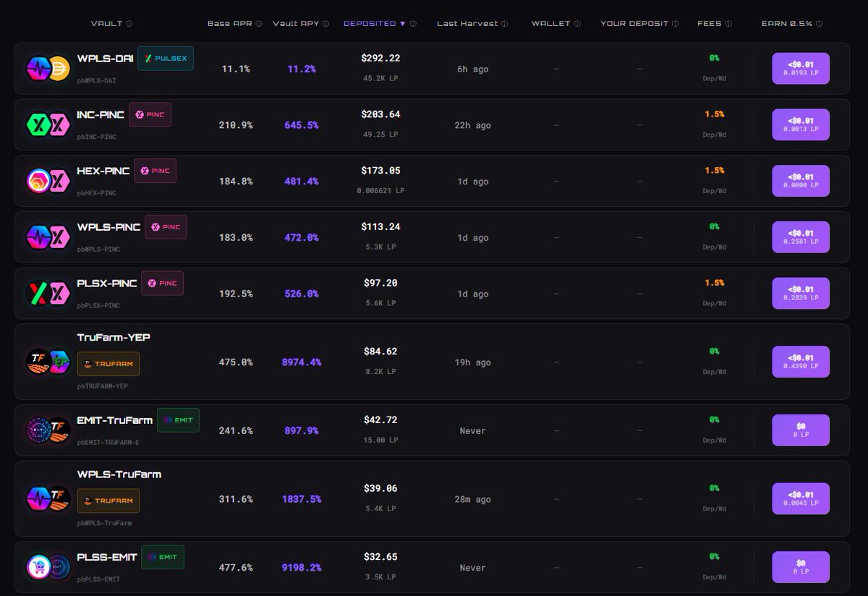Click the HEX-PINC token pair icon
This screenshot has height=596, width=868.
click(x=48, y=182)
